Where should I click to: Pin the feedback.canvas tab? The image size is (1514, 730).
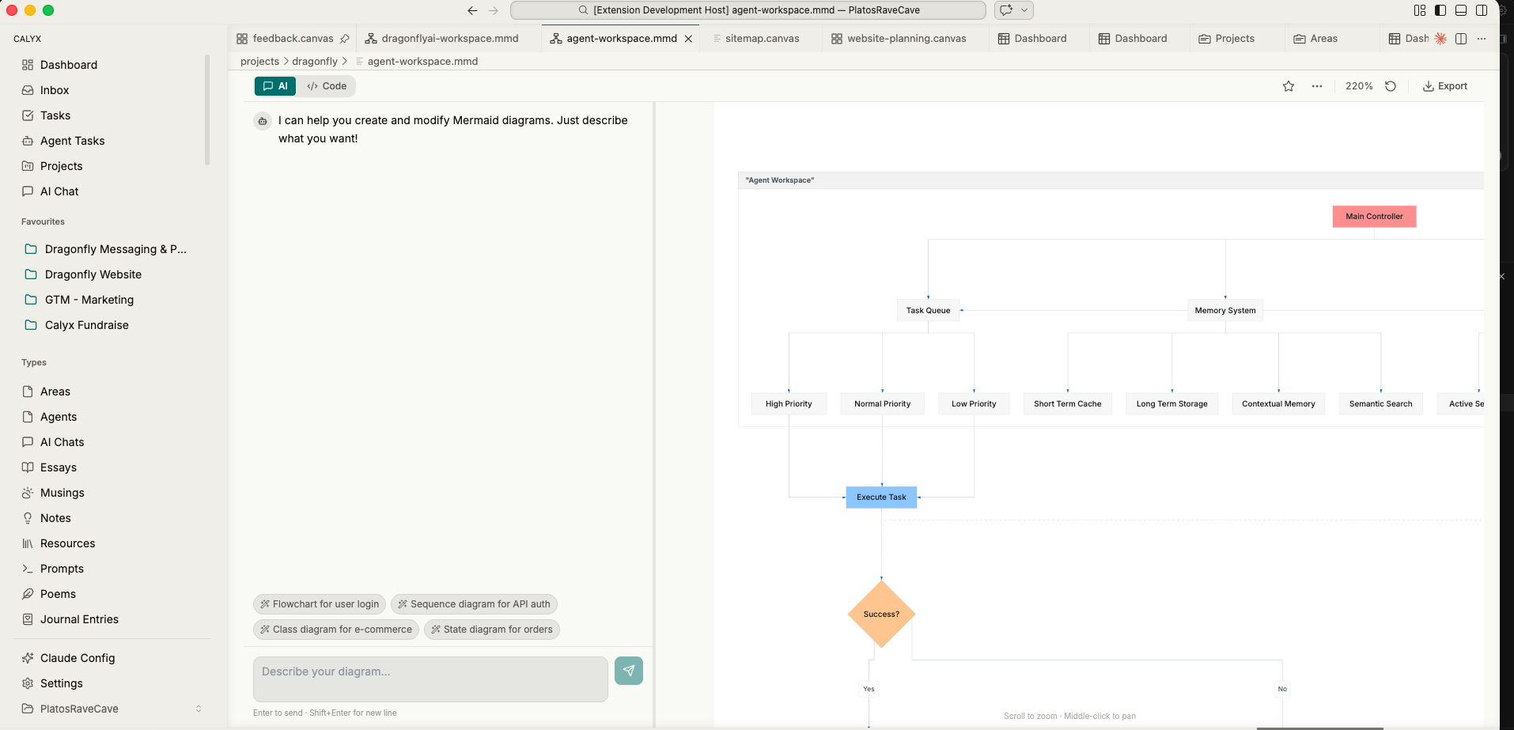(x=345, y=39)
